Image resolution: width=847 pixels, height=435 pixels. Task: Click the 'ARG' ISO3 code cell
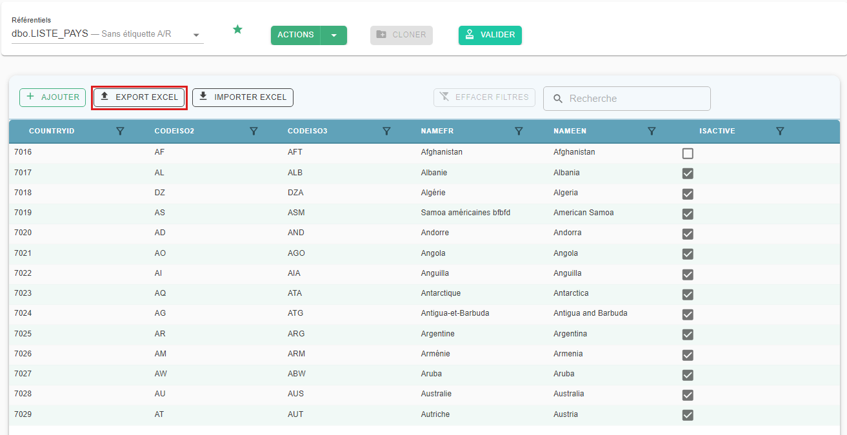(x=296, y=334)
